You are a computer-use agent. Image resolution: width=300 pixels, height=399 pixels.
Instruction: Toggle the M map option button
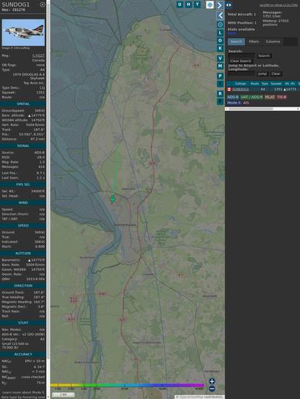(x=220, y=66)
